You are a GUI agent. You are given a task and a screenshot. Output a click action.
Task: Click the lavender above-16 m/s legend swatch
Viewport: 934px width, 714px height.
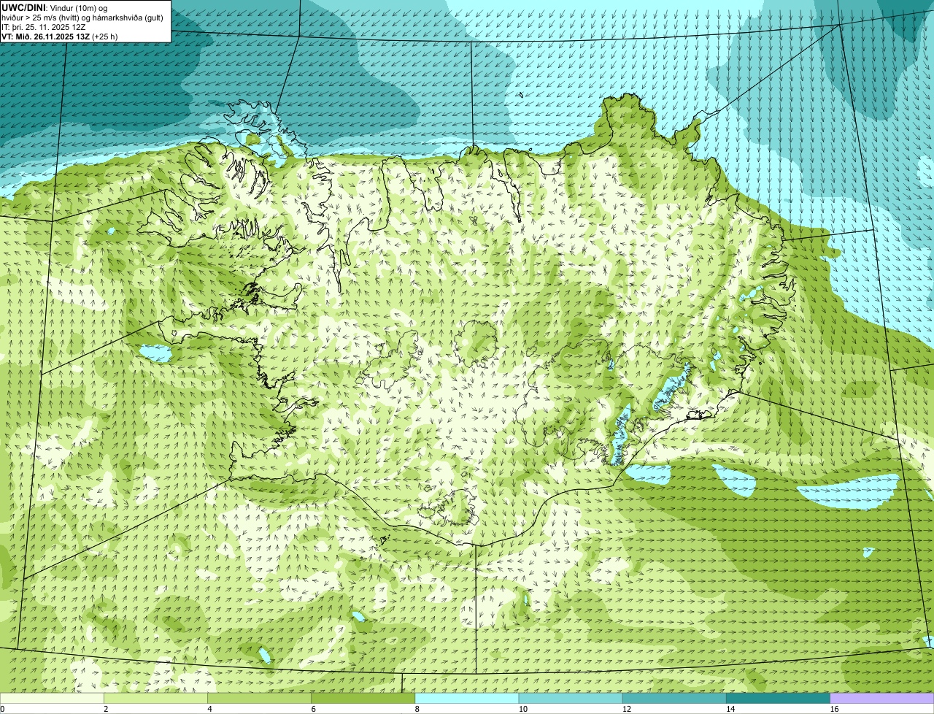[882, 698]
